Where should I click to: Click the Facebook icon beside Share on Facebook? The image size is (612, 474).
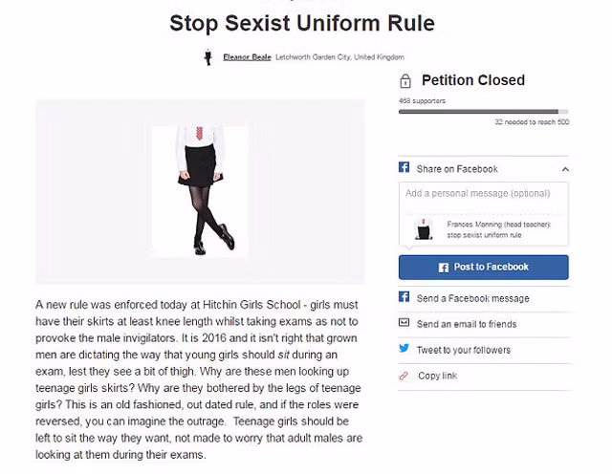pos(404,168)
